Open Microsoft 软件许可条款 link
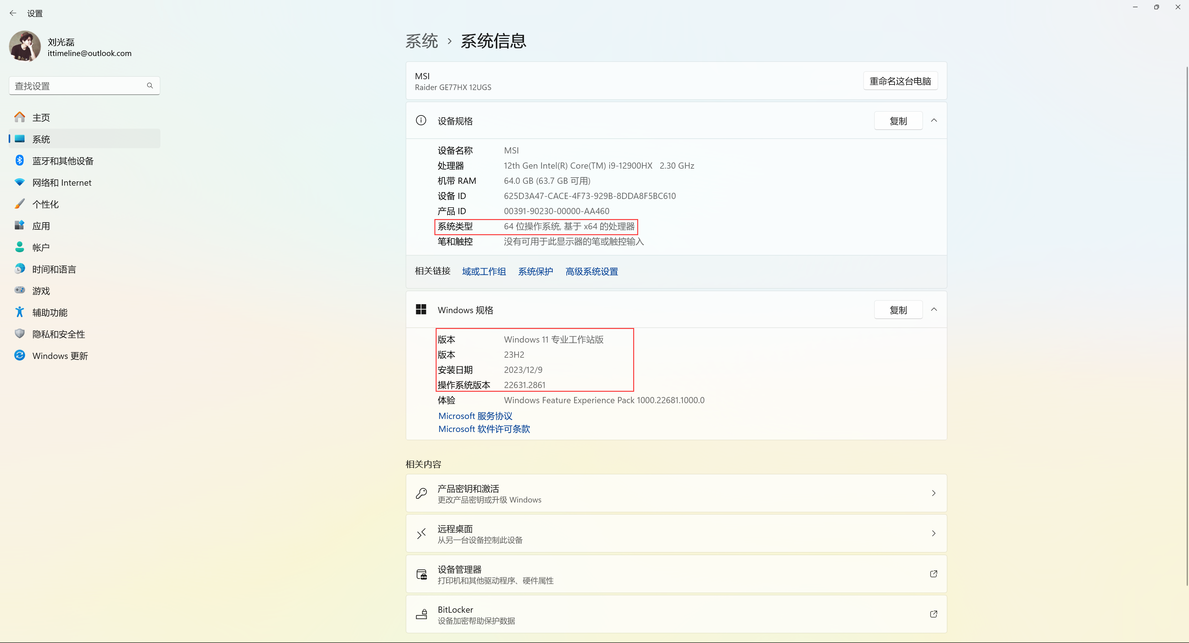1189x643 pixels. (x=484, y=429)
